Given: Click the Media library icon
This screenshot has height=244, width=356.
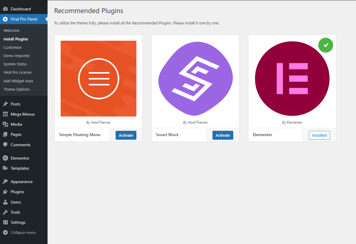Looking at the screenshot, I should [x=5, y=124].
